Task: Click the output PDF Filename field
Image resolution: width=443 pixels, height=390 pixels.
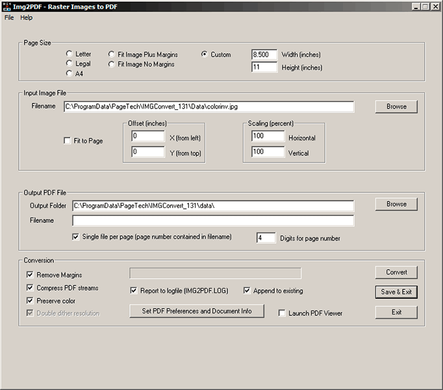Action: pos(213,220)
